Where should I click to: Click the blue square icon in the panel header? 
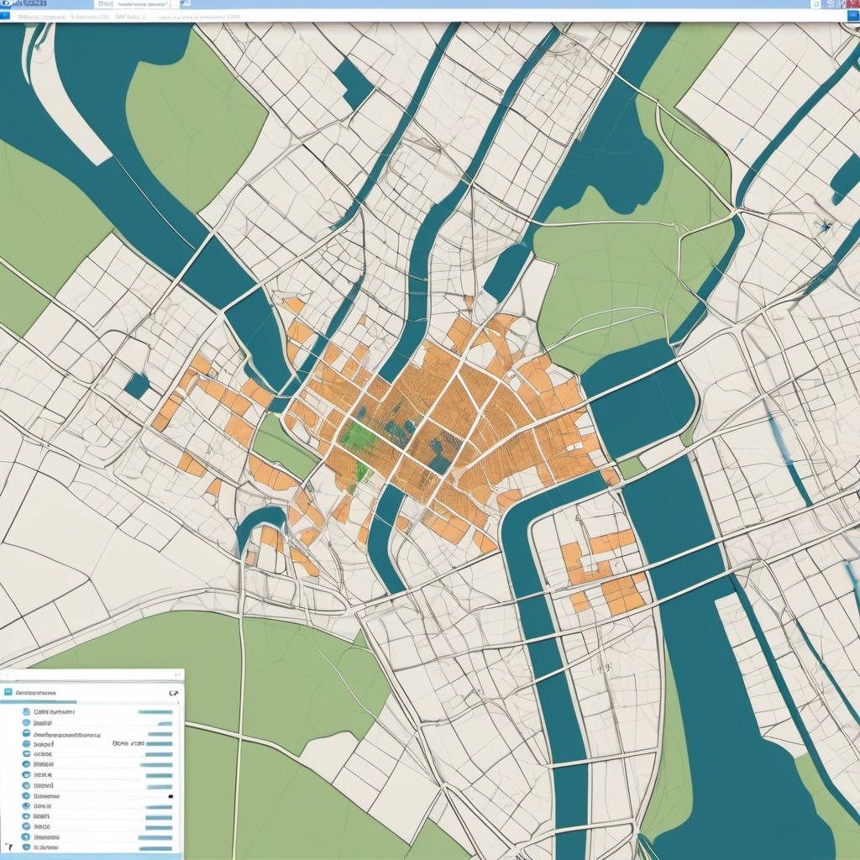pos(8,692)
